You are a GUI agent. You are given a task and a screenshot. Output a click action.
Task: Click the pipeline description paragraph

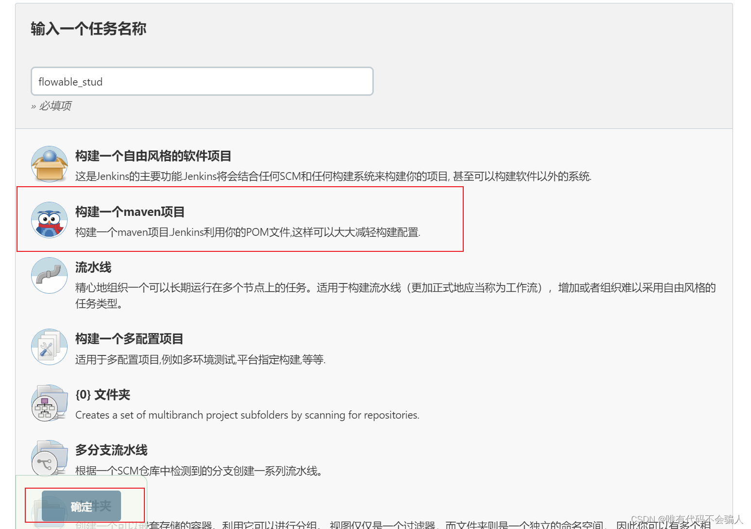coord(396,296)
